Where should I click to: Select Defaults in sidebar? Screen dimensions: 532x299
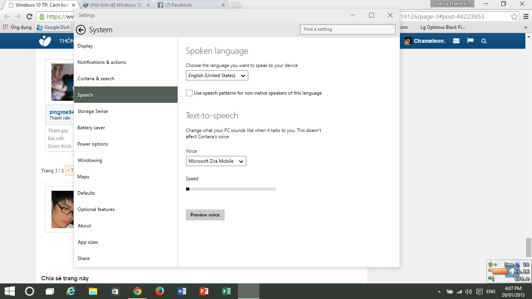[126, 193]
